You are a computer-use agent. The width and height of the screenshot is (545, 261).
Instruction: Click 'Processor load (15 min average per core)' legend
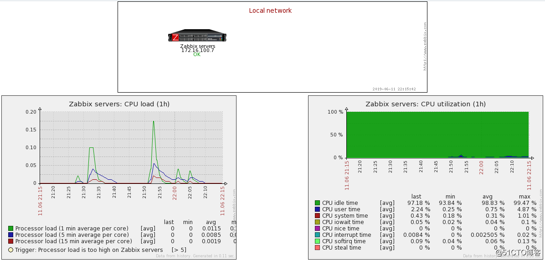74,241
